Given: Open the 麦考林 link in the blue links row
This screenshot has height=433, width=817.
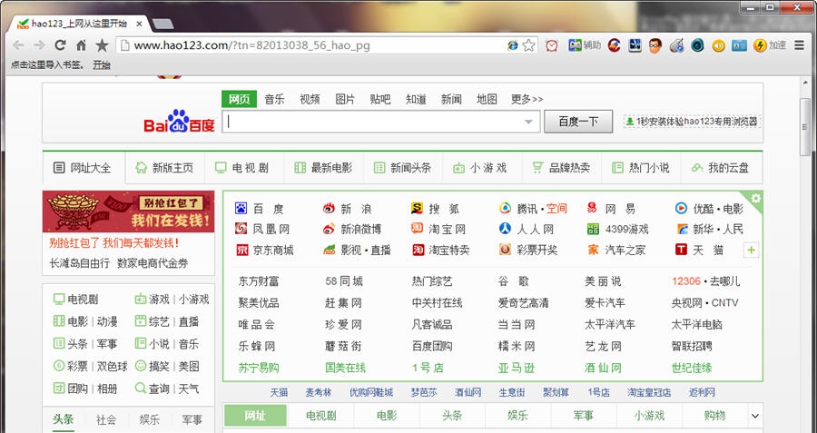Looking at the screenshot, I should pyautogui.click(x=319, y=392).
